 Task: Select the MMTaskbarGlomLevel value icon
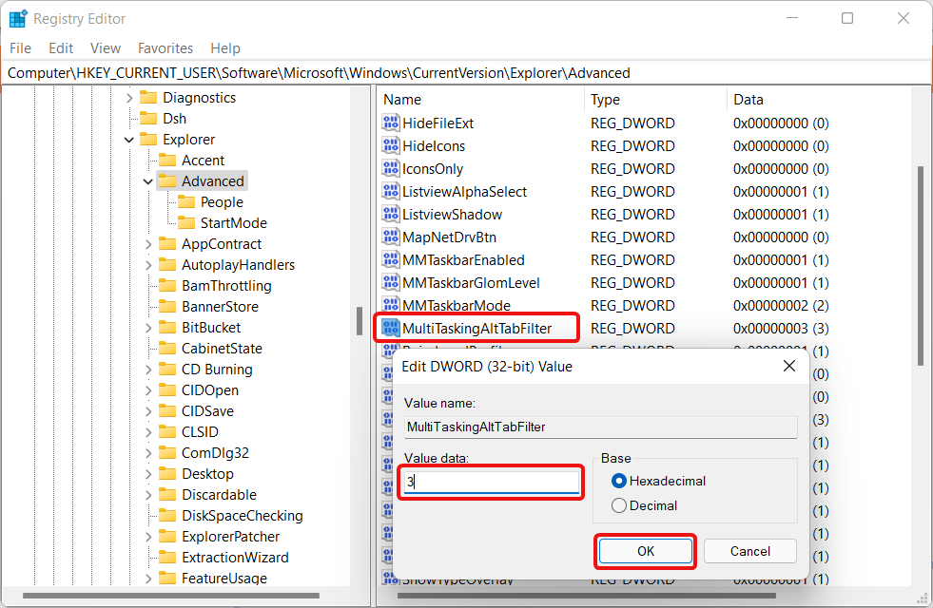click(390, 282)
